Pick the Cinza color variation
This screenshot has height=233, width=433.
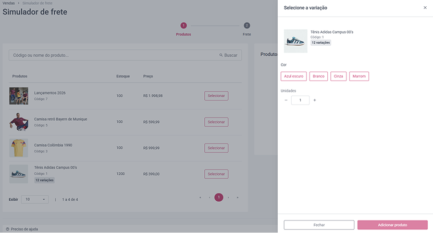click(338, 76)
